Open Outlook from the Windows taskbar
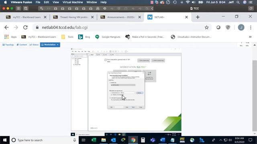 113,140
